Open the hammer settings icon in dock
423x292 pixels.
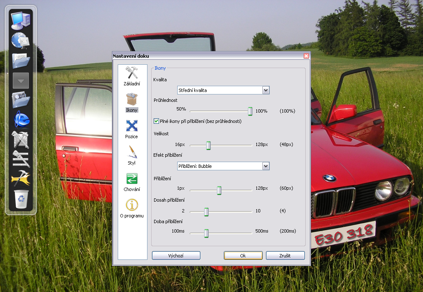(x=21, y=178)
